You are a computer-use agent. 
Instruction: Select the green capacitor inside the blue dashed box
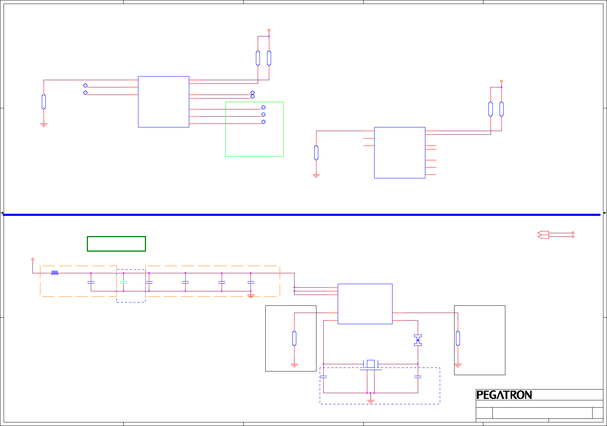tap(123, 282)
